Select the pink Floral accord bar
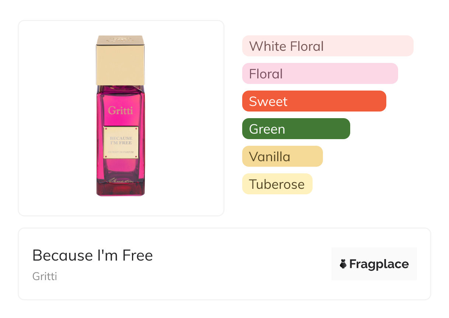The image size is (449, 318). click(320, 74)
